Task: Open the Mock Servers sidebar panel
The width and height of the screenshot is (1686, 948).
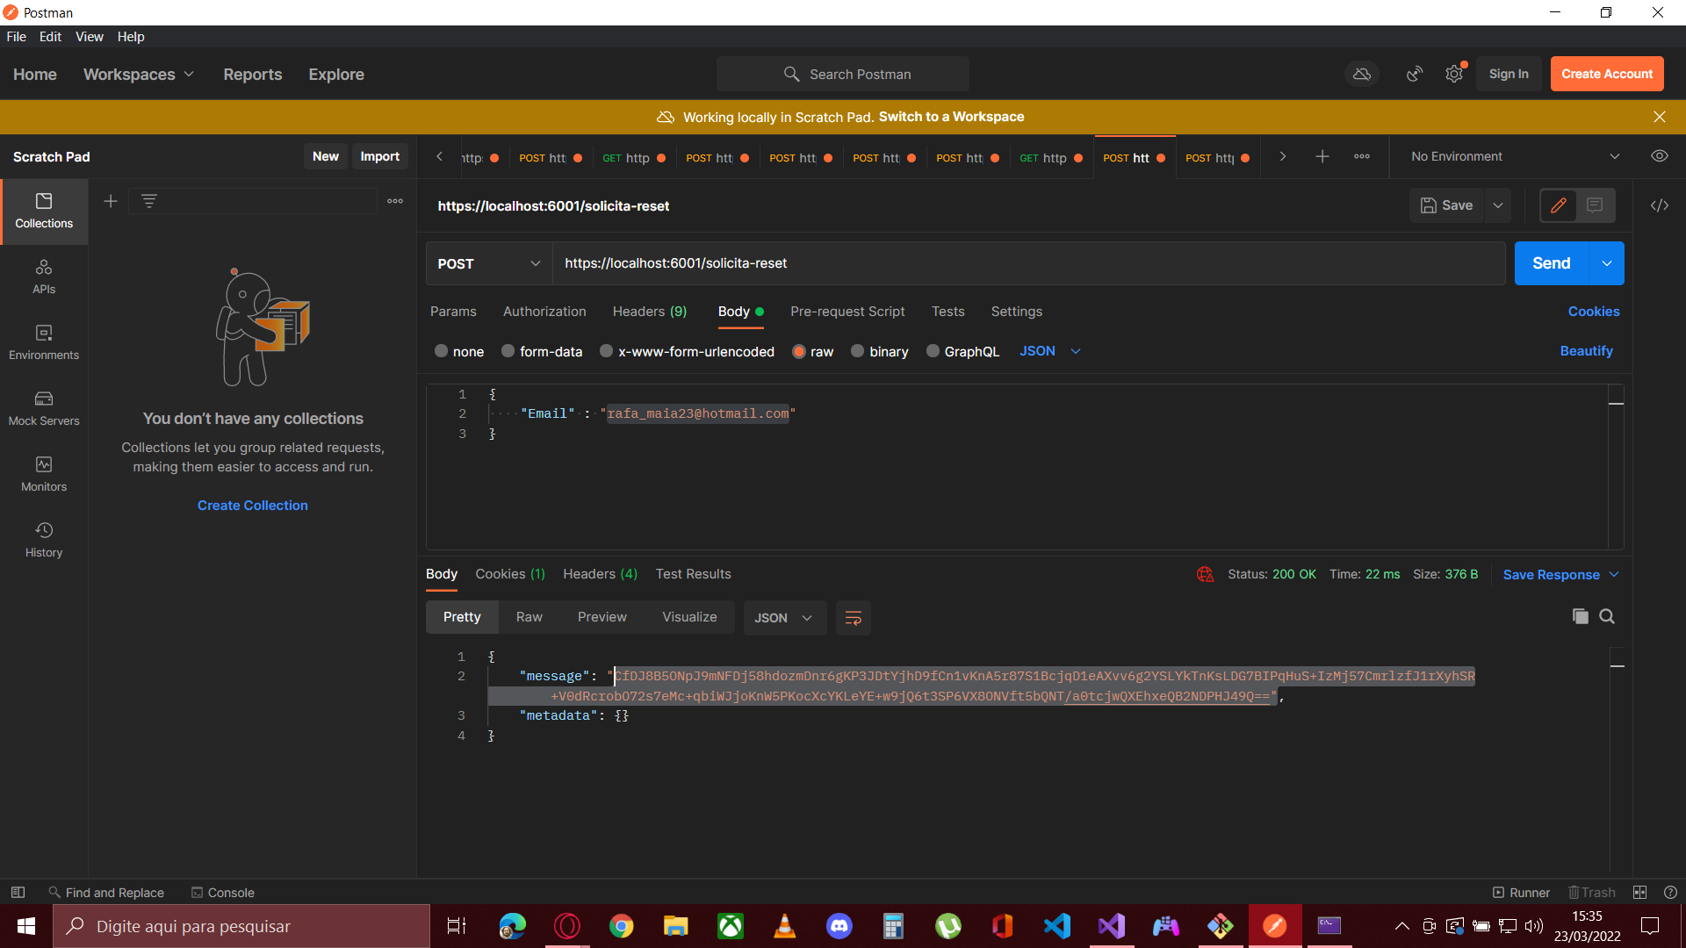Action: pyautogui.click(x=44, y=409)
